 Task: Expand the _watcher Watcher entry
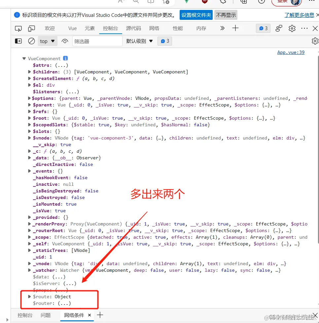[29, 270]
